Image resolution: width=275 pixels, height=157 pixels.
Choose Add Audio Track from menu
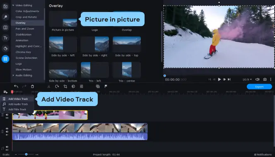(17, 104)
